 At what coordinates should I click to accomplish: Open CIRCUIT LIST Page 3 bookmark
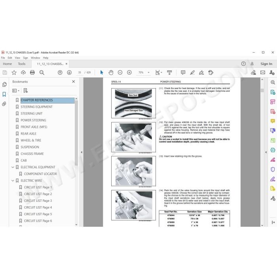point(38,201)
